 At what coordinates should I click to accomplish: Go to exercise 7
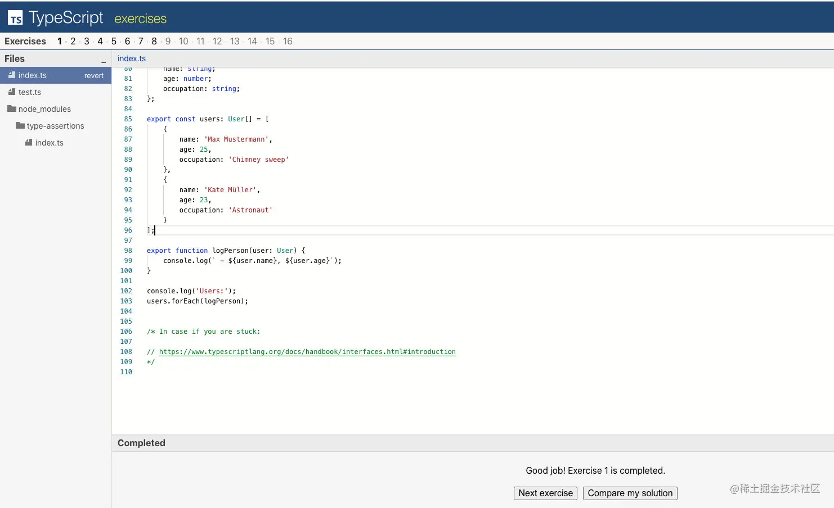click(x=141, y=41)
